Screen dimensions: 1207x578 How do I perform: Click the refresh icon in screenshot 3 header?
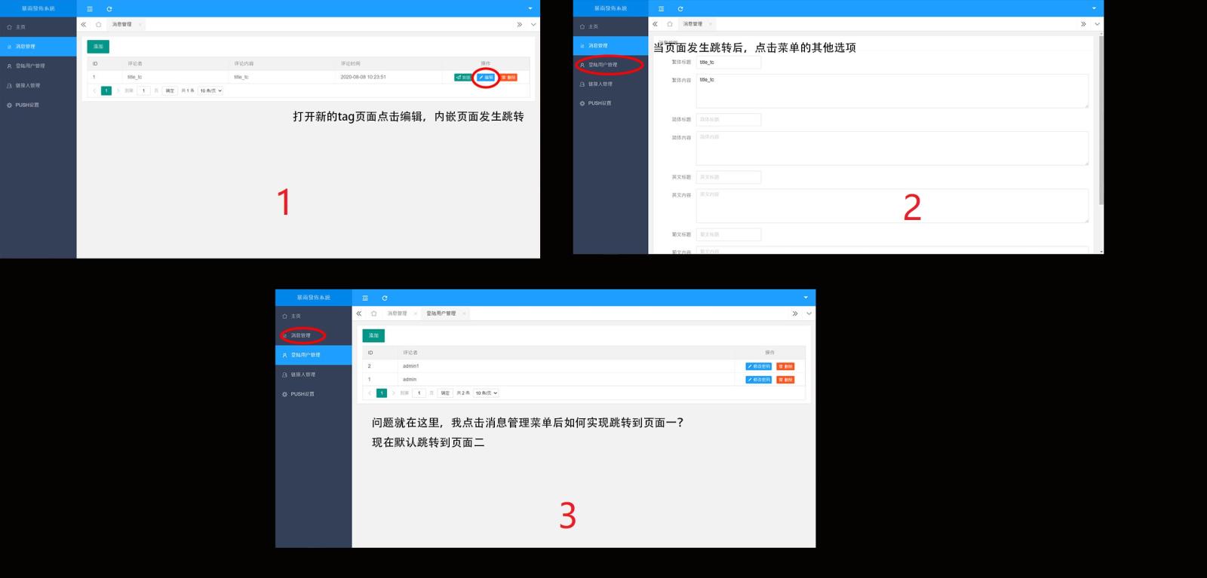(385, 298)
